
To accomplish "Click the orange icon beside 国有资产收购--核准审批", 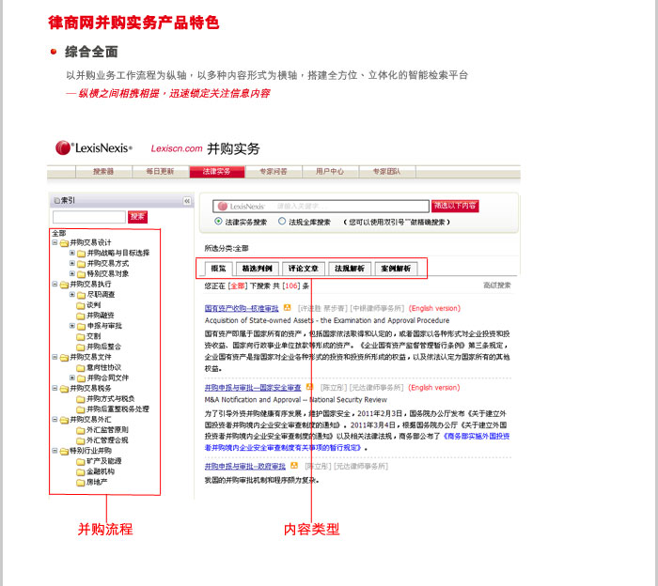I will (287, 308).
